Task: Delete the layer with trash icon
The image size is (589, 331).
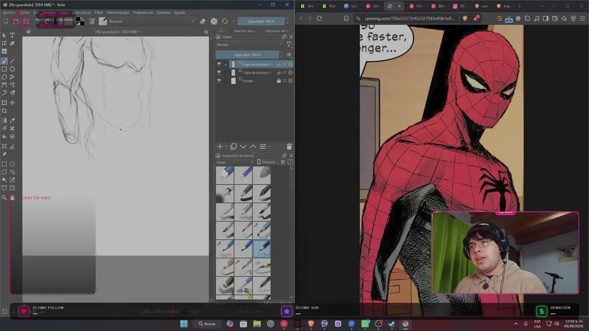Action: tap(289, 147)
